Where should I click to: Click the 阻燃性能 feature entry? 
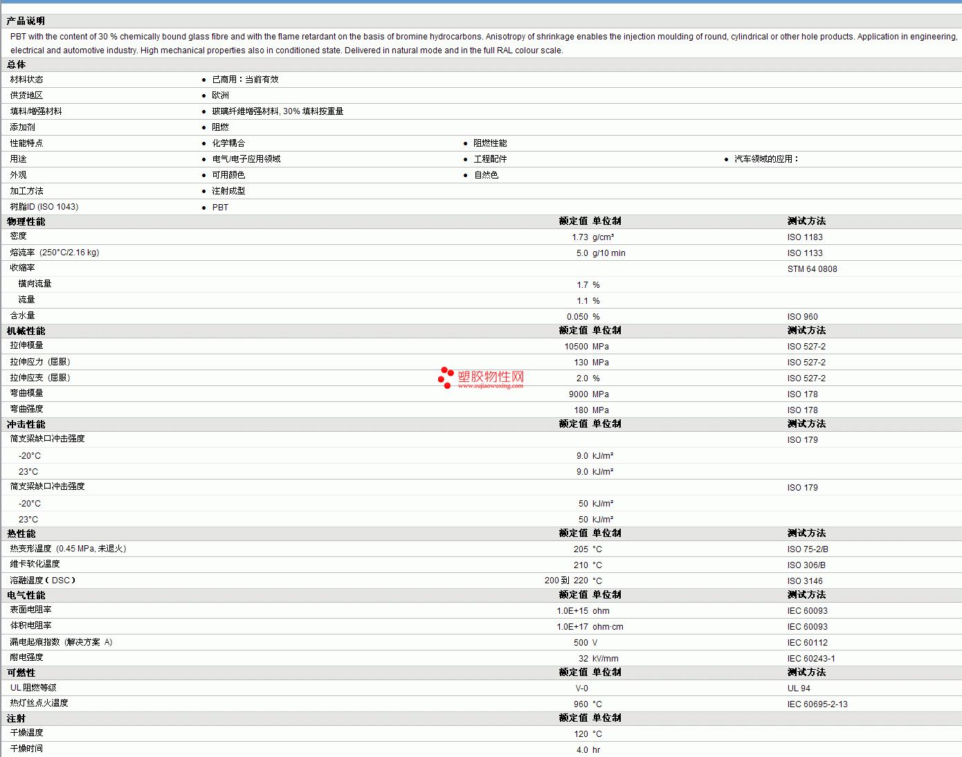(x=490, y=143)
